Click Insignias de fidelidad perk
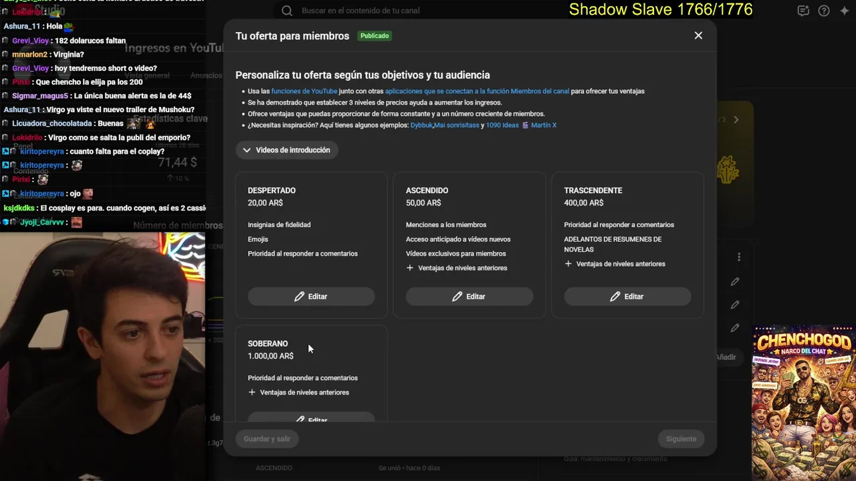The height and width of the screenshot is (481, 856). 279,225
